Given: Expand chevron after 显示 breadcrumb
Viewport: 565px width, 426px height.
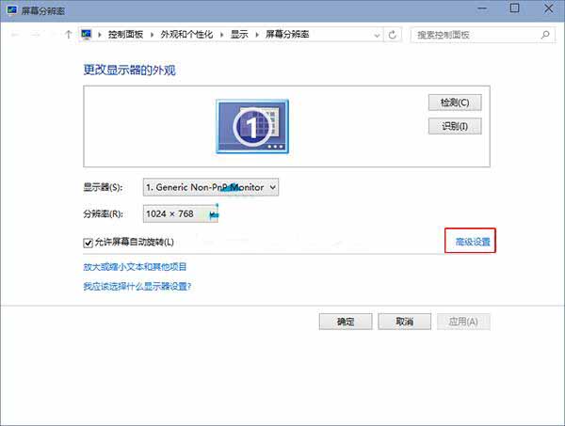Looking at the screenshot, I should 257,35.
